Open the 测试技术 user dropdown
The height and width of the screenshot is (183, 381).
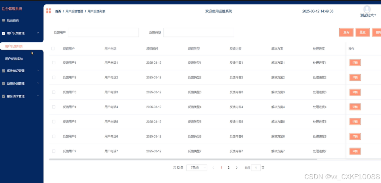pyautogui.click(x=368, y=15)
